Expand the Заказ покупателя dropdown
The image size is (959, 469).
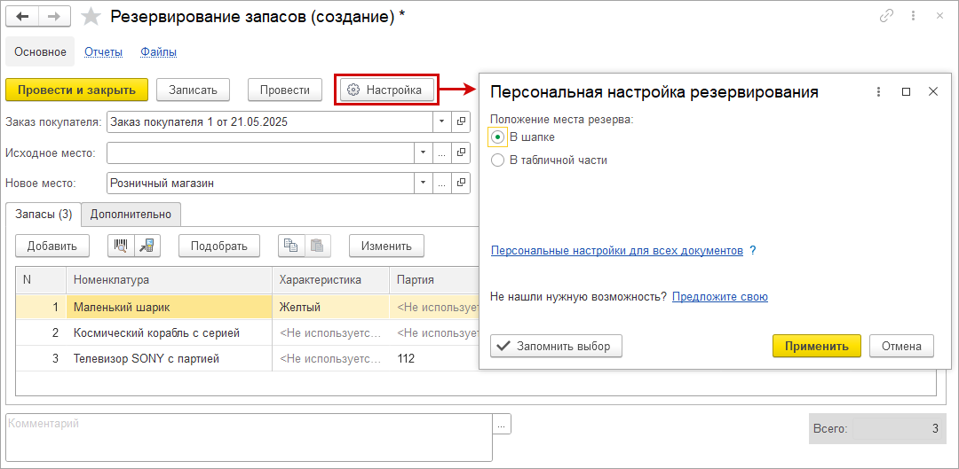pos(441,121)
